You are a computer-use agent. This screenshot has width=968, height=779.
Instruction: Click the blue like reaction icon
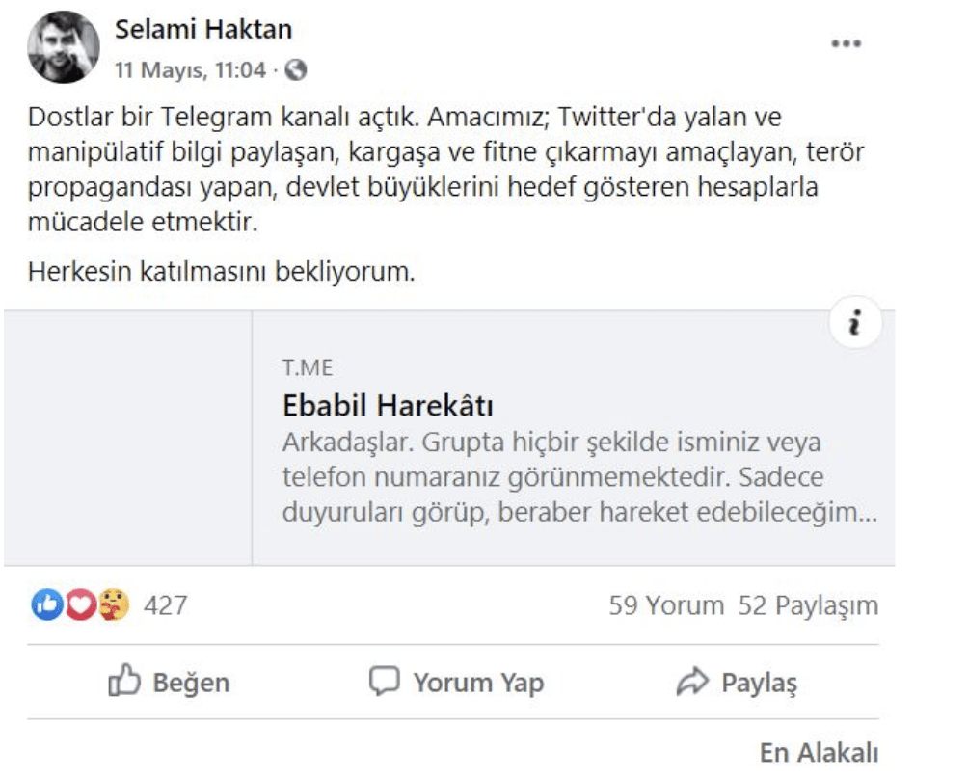(x=46, y=605)
